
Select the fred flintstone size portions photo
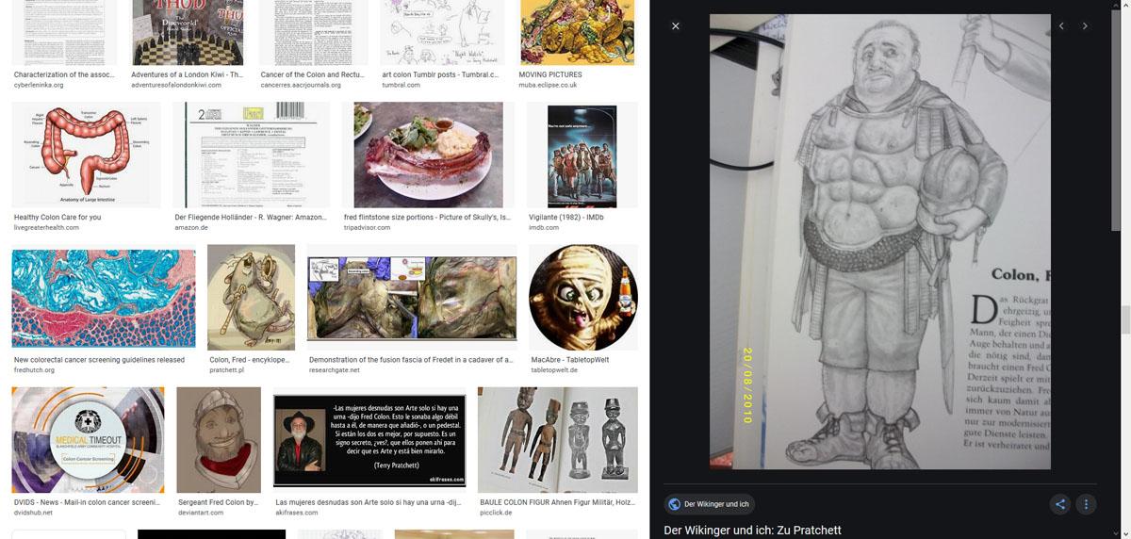point(428,155)
